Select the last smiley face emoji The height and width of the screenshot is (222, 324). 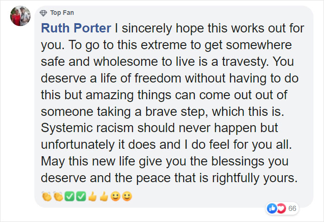pos(127,197)
